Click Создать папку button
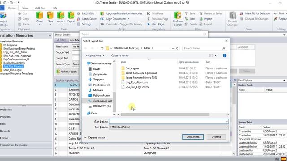 [120, 55]
